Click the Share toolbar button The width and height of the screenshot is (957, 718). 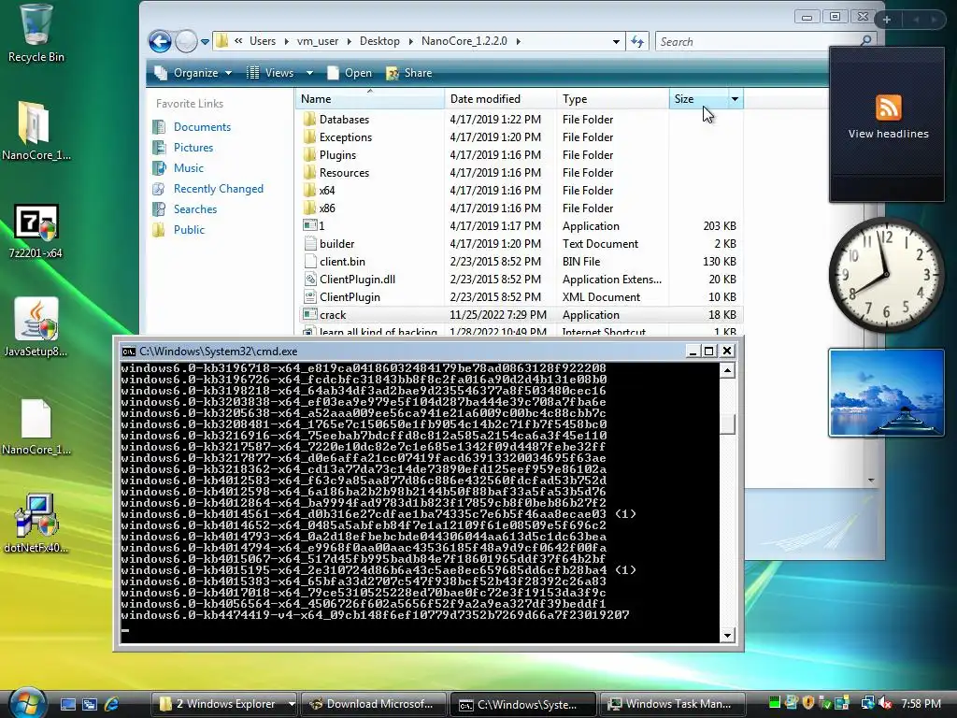(409, 73)
